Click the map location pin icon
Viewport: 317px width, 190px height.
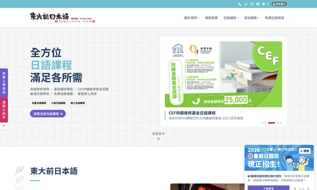tap(264, 4)
